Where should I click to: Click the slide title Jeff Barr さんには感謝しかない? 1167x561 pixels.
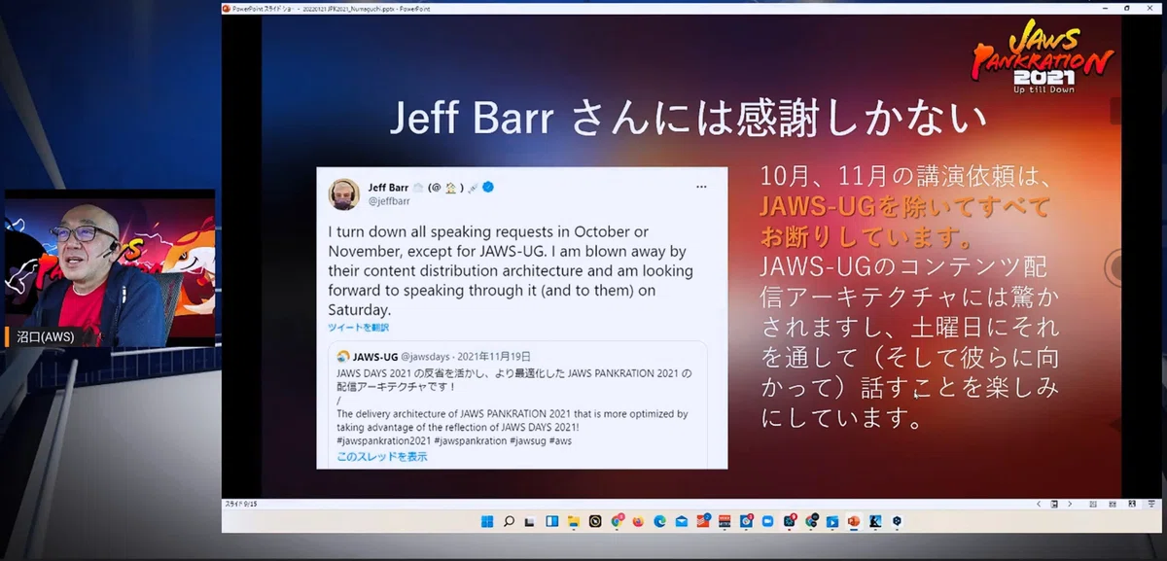coord(689,119)
